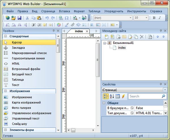
Task: Toggle bold formatting button
Action: tap(154, 18)
